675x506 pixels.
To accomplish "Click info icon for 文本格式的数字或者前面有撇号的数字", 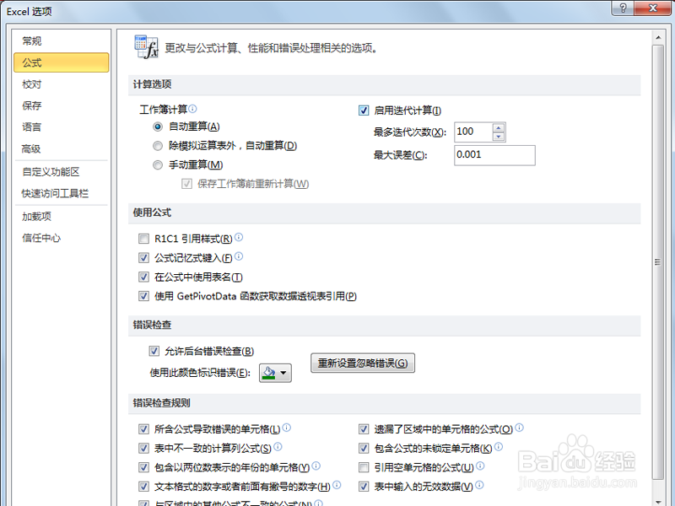I will click(337, 485).
